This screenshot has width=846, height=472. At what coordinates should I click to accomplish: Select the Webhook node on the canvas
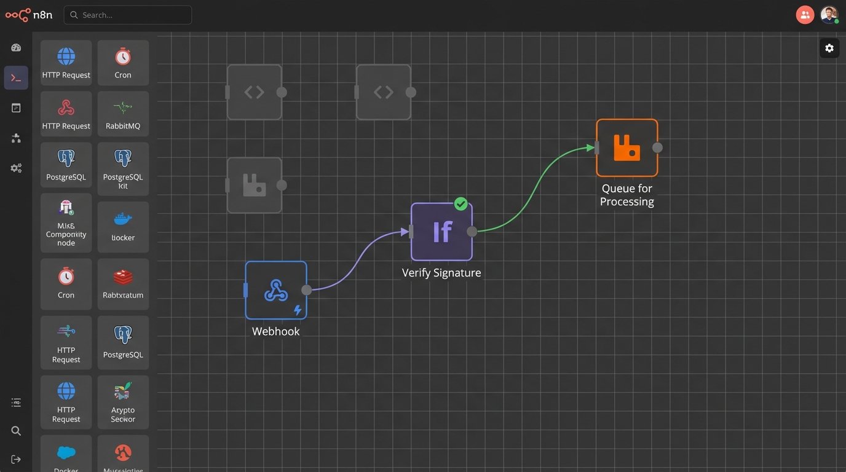275,291
